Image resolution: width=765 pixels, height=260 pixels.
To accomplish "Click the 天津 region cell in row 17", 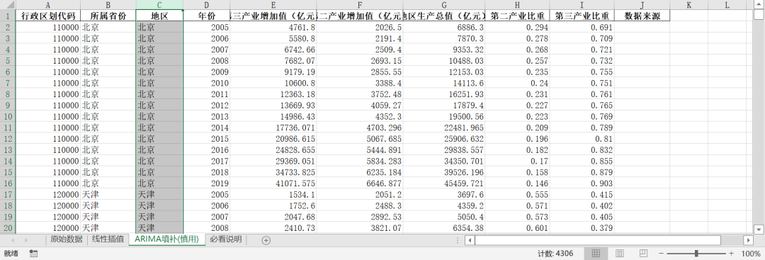I will (159, 194).
